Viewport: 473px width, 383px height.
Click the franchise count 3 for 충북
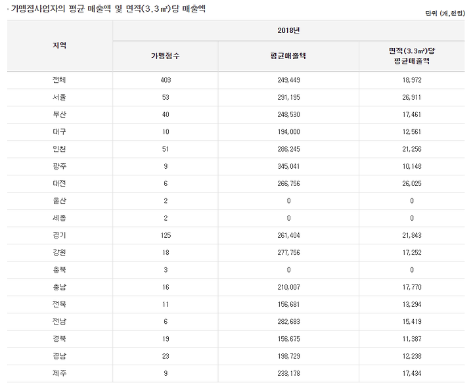click(166, 269)
